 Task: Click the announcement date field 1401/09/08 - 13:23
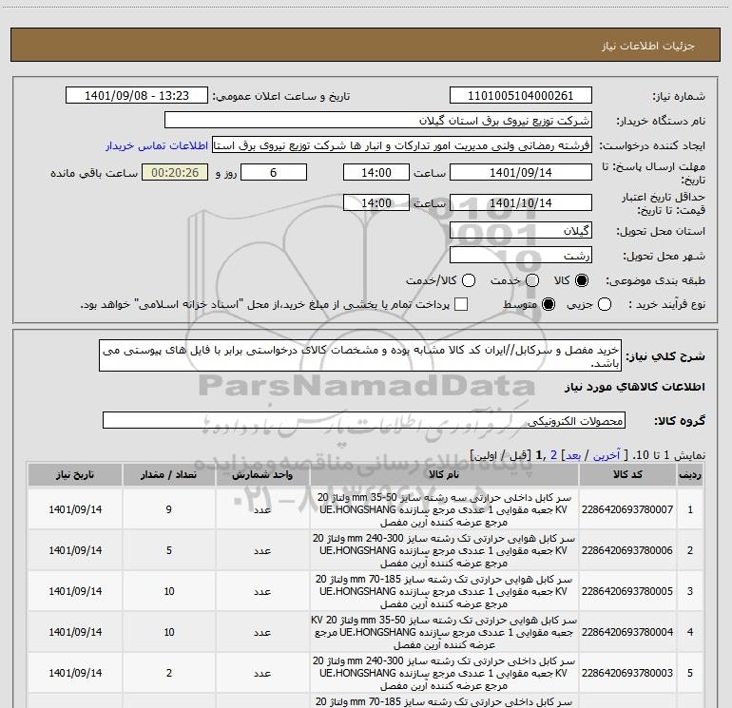(137, 95)
